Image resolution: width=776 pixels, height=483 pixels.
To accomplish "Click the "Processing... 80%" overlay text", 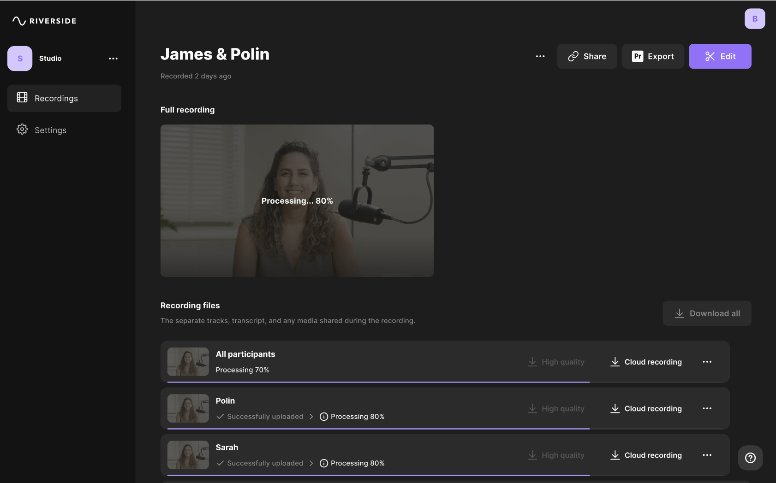I will (x=297, y=201).
